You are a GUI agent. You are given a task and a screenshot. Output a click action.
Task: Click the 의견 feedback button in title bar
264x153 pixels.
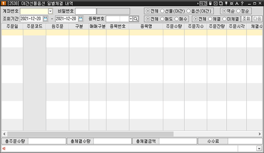tap(203, 3)
